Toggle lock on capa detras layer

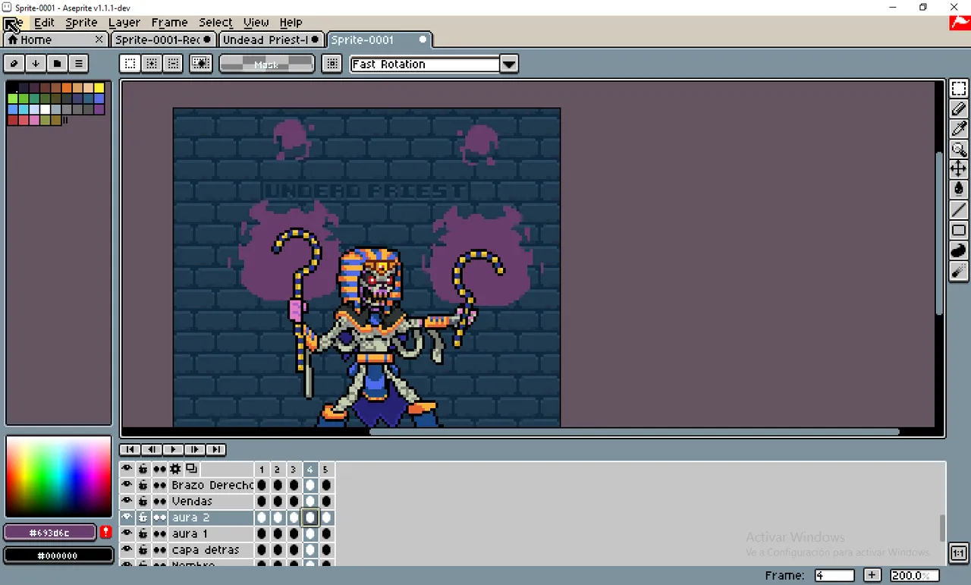[143, 549]
